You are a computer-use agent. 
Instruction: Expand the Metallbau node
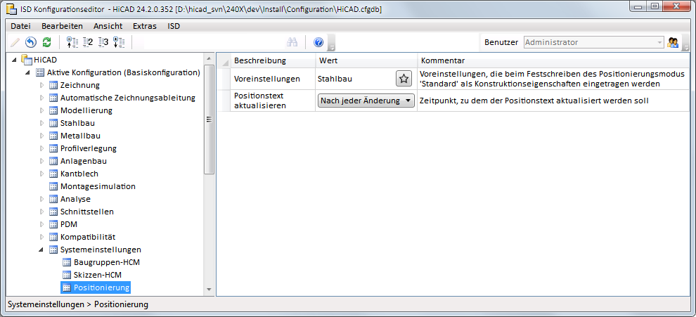click(x=42, y=136)
